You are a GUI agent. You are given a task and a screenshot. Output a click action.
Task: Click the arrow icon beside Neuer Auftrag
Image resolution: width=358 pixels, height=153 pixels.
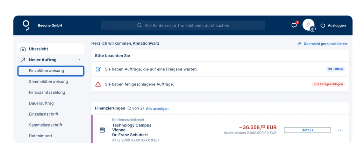23,60
